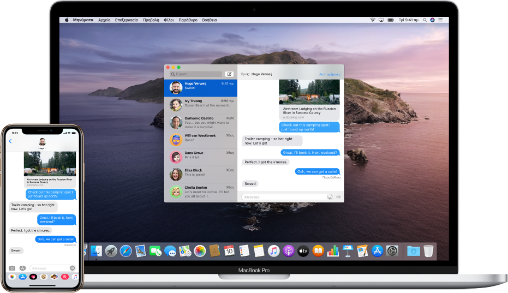
Task: Open the Βοήθεια menu
Action: [210, 20]
